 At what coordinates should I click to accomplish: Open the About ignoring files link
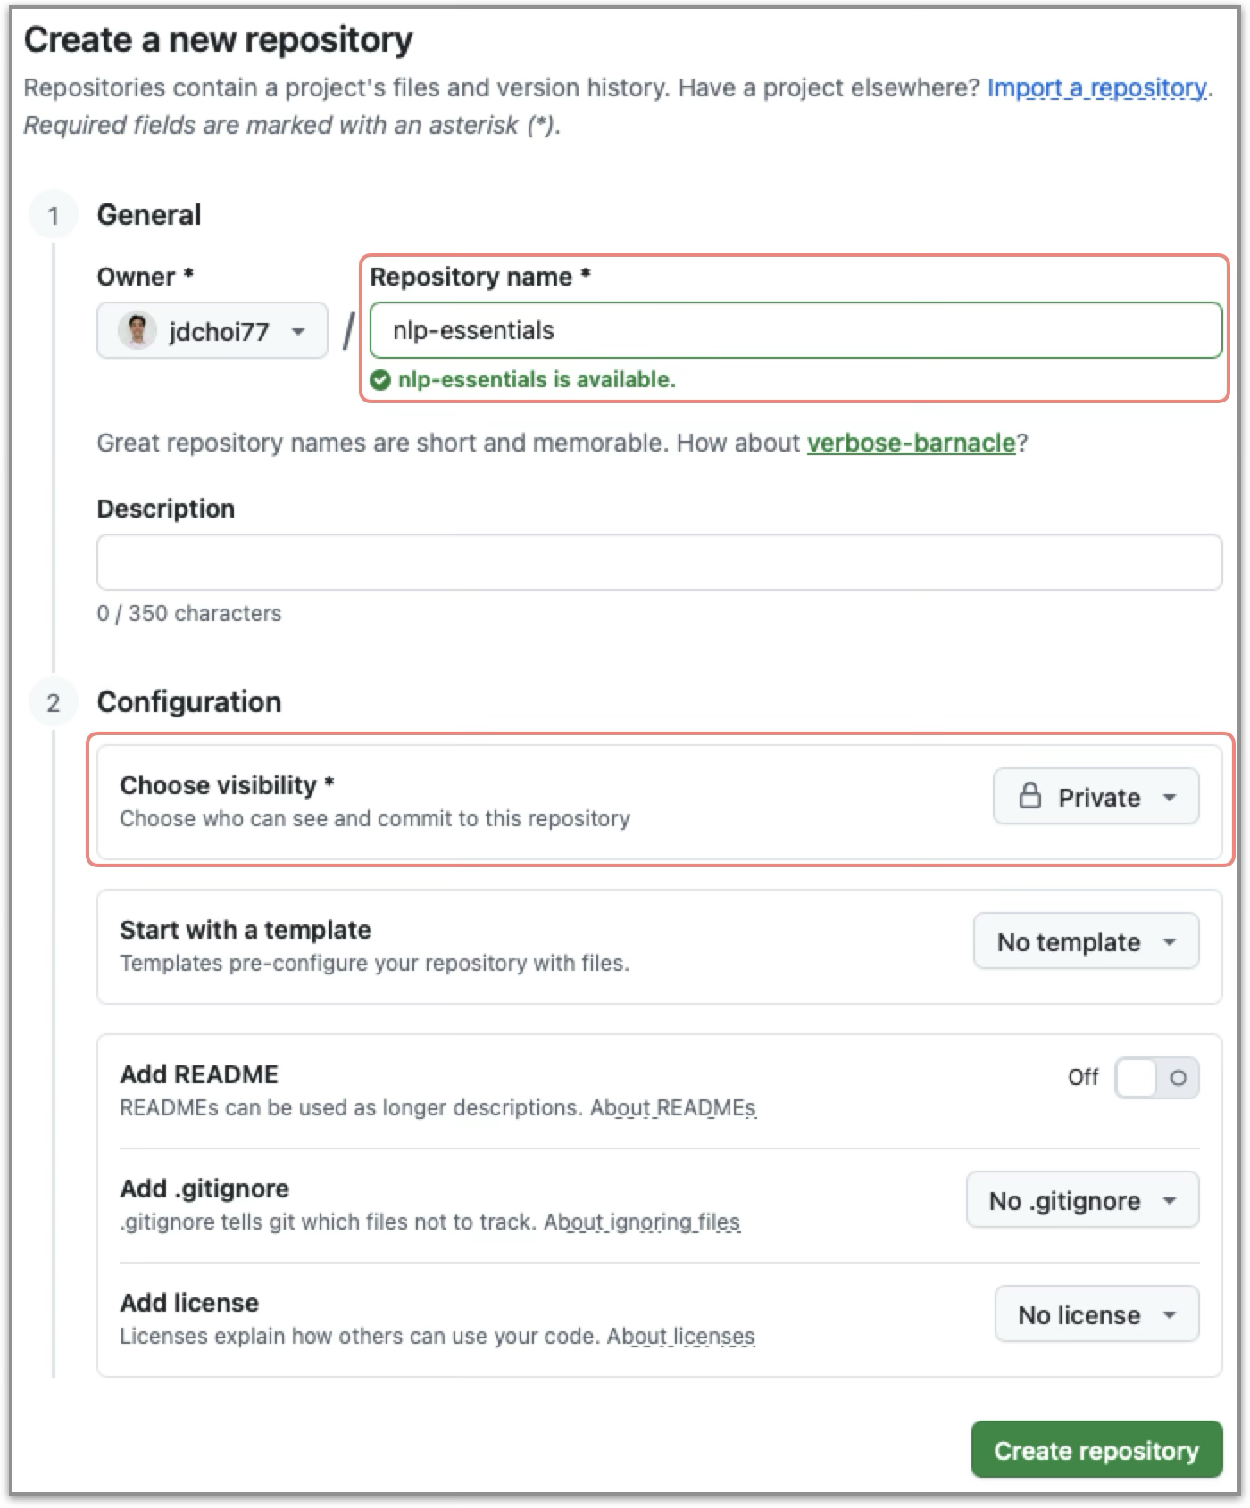coord(642,1222)
